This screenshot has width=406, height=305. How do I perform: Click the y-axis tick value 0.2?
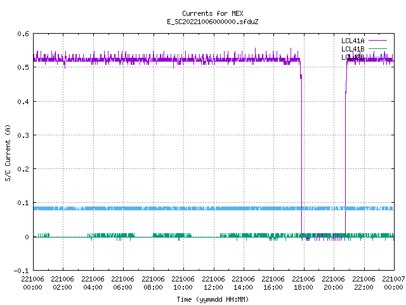click(23, 169)
